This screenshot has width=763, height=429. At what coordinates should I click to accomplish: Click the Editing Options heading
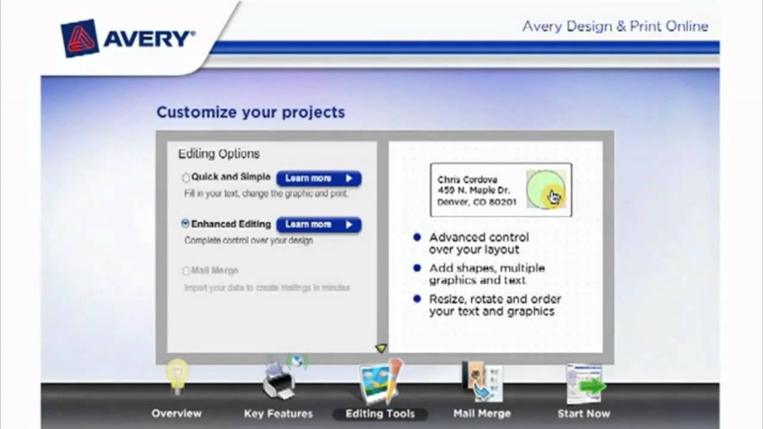pos(219,154)
